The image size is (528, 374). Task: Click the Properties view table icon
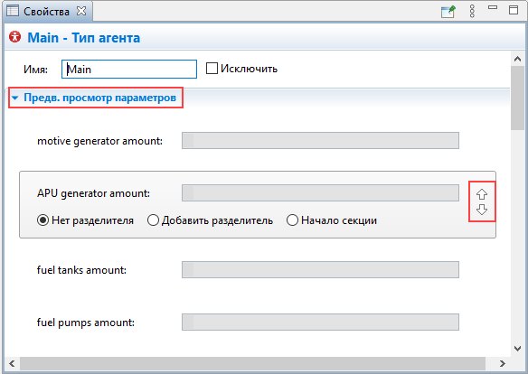(x=13, y=11)
